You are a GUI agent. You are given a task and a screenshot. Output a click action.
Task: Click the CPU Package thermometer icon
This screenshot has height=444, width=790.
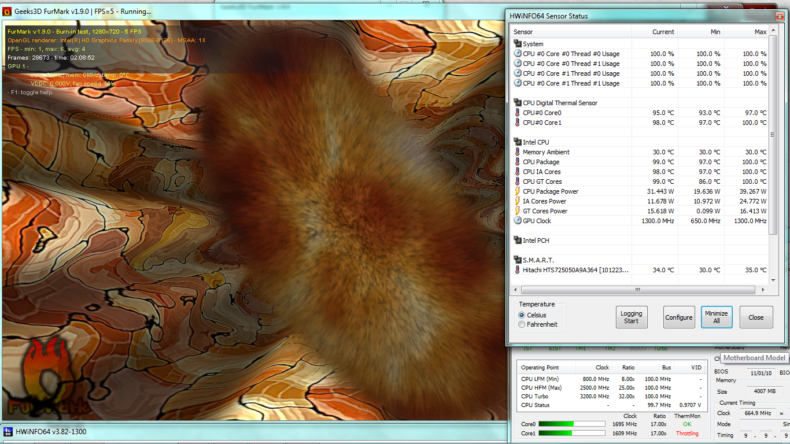pyautogui.click(x=518, y=162)
